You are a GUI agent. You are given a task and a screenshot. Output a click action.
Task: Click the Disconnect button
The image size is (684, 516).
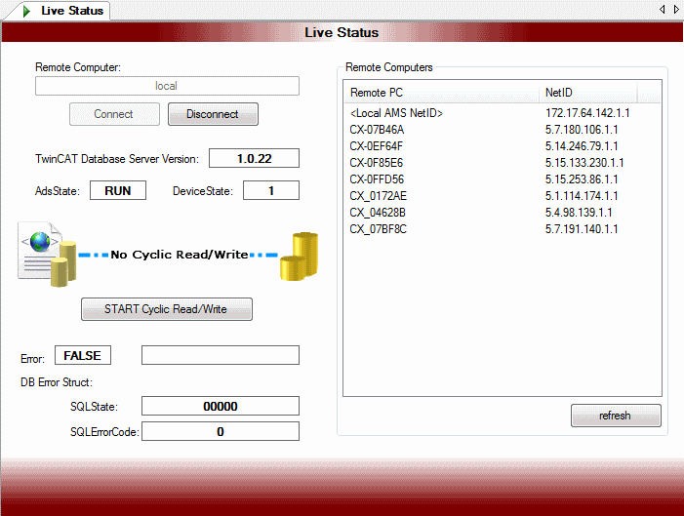tap(213, 114)
